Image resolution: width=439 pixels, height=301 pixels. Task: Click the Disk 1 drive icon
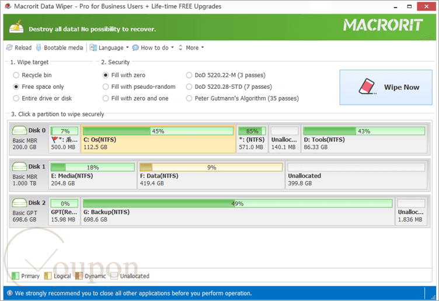(19, 167)
